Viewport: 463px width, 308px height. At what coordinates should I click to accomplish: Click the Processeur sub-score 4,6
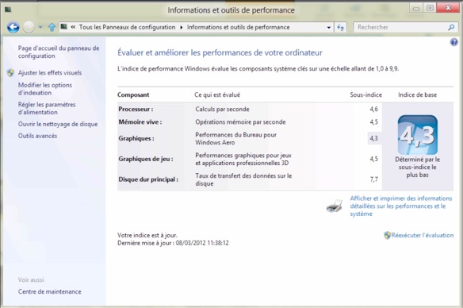tap(374, 109)
